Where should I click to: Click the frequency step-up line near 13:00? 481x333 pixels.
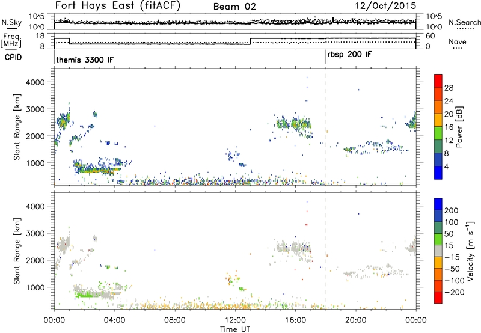[x=251, y=41]
